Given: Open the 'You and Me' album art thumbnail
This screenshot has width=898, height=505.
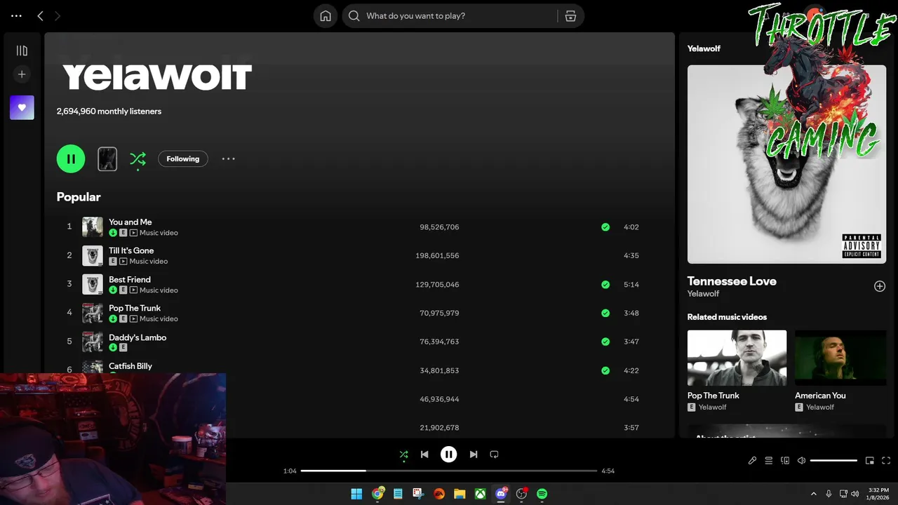Looking at the screenshot, I should pyautogui.click(x=93, y=227).
